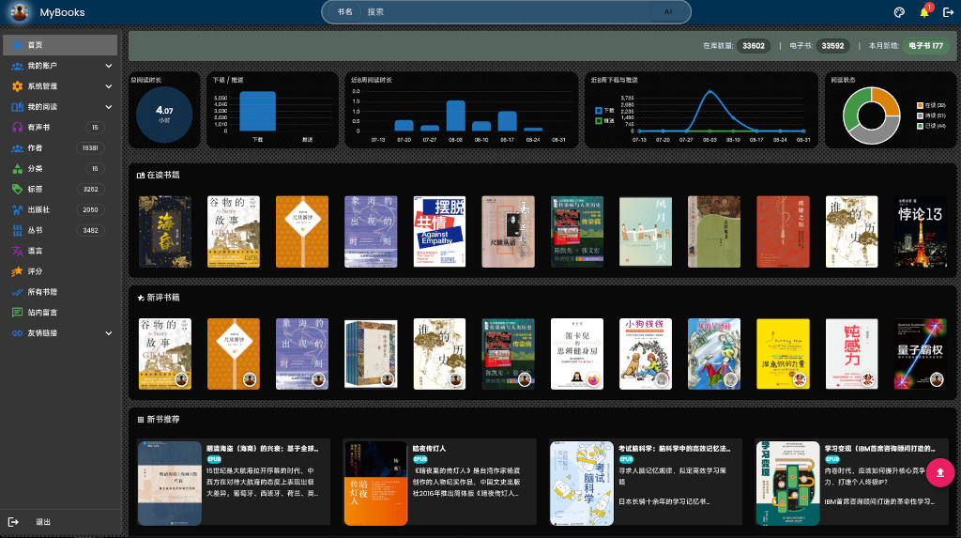Screen dimensions: 961x538
Task: Click the 33602 library count badge
Action: click(x=754, y=46)
